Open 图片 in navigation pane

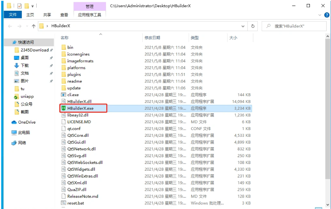(24, 81)
